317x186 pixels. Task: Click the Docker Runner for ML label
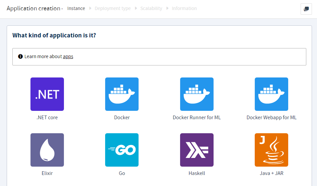coord(197,118)
